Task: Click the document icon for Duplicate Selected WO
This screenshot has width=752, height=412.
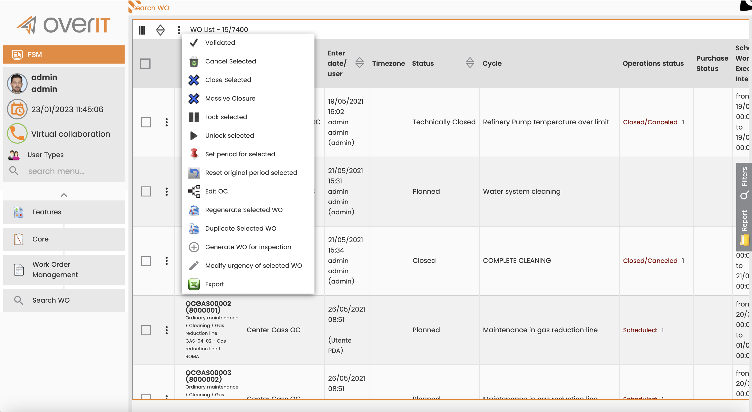Action: [194, 229]
